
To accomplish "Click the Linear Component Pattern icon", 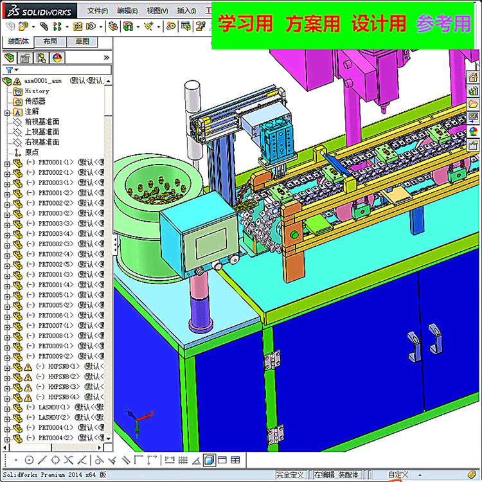I will pos(57,26).
